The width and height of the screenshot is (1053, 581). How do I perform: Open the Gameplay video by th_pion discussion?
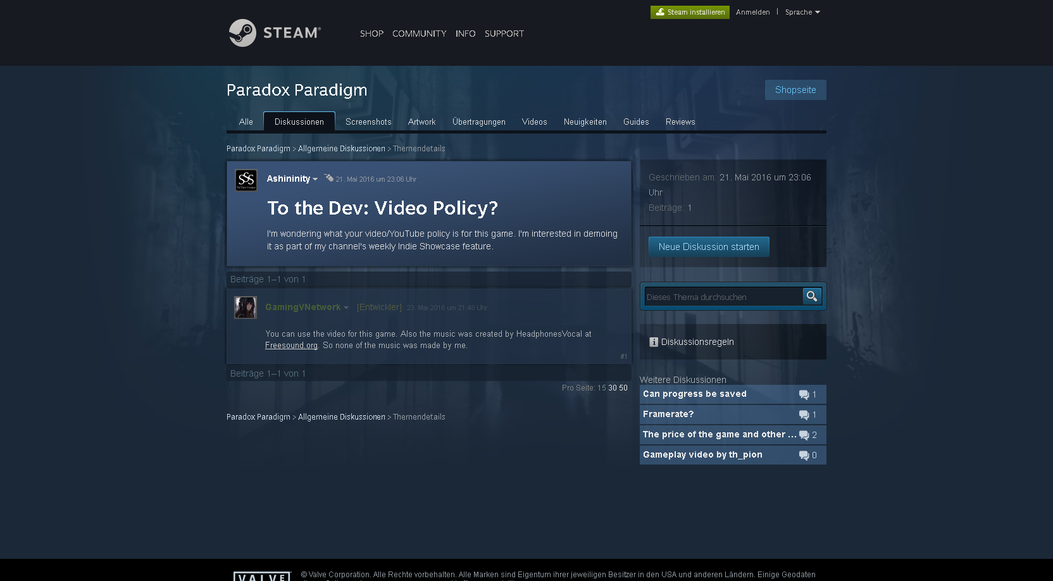[702, 455]
